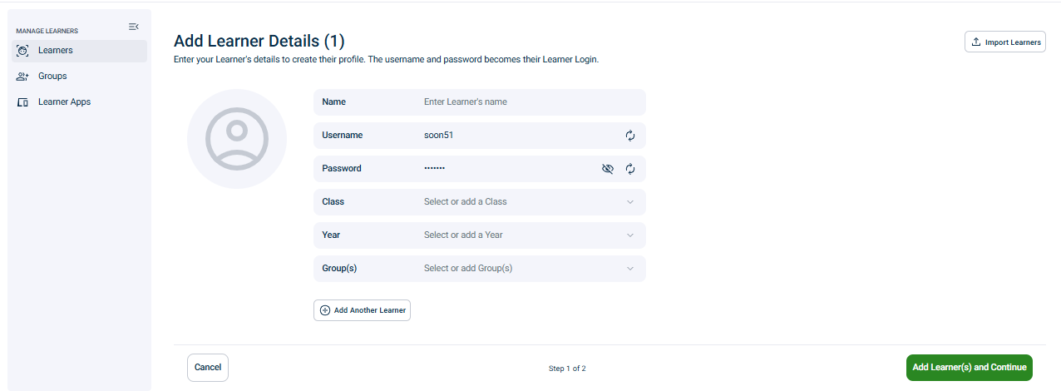
Task: Click the Learner Apps devices icon
Action: (x=23, y=102)
